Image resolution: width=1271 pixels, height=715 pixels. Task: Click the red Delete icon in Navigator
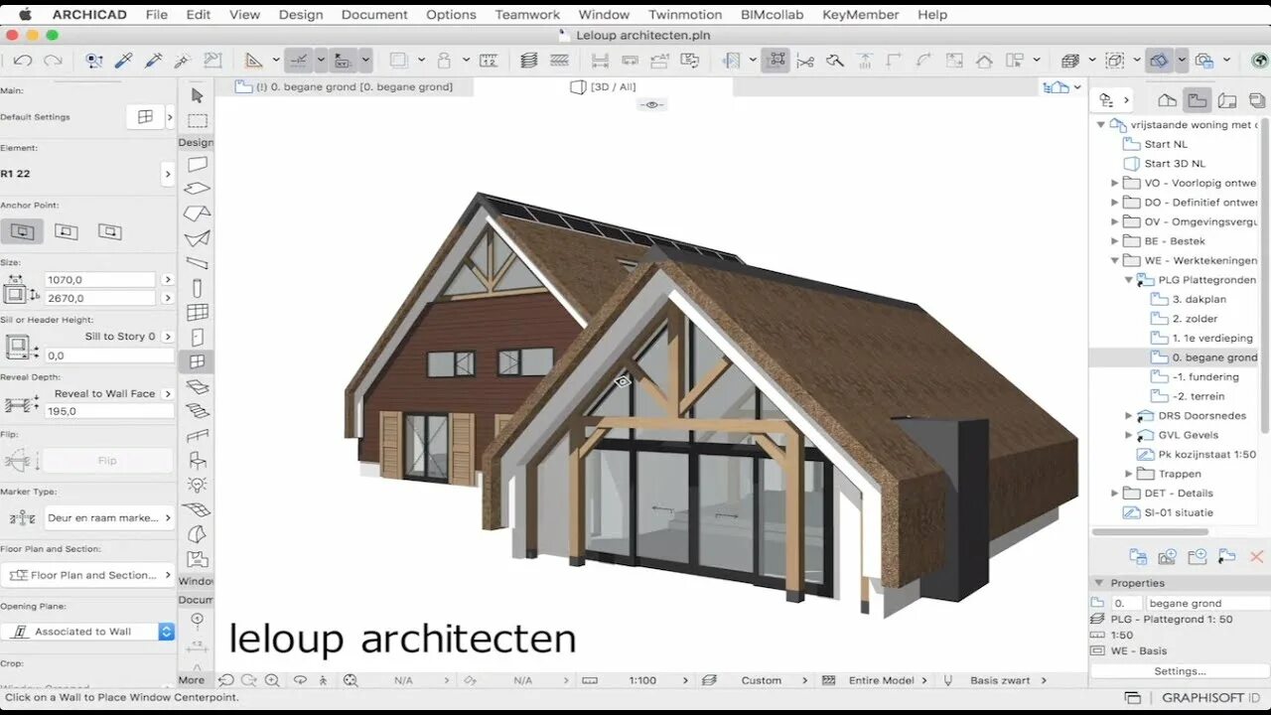click(1256, 557)
